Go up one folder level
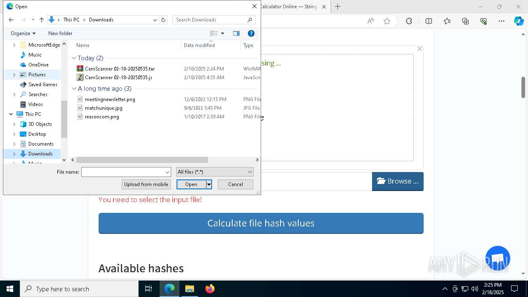 41,20
